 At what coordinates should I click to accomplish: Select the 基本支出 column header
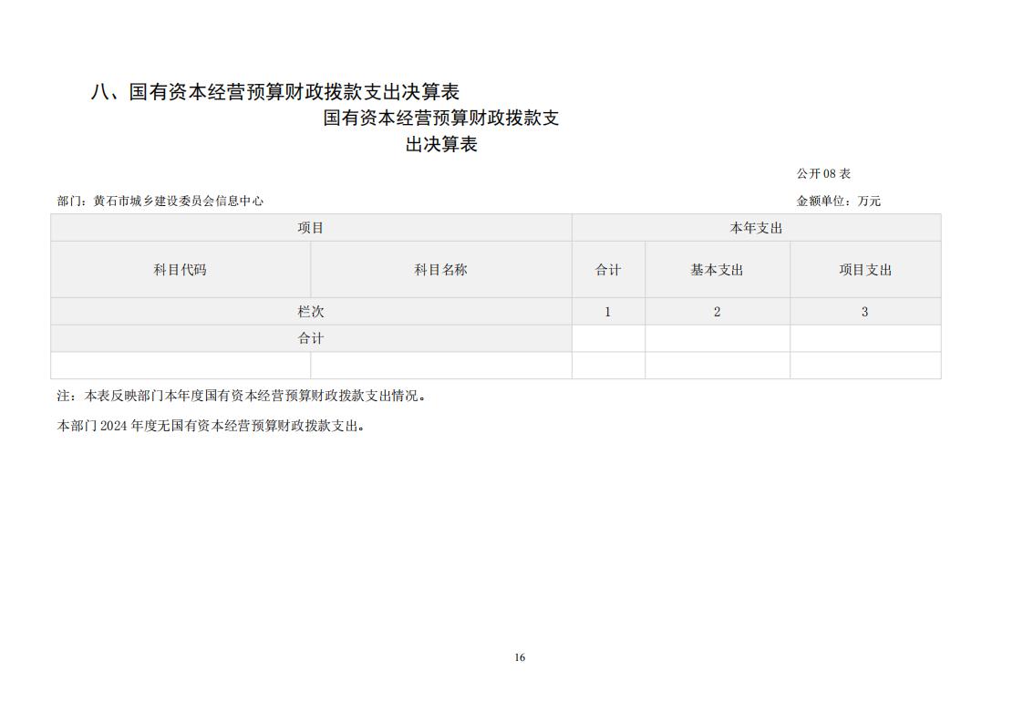click(x=717, y=270)
